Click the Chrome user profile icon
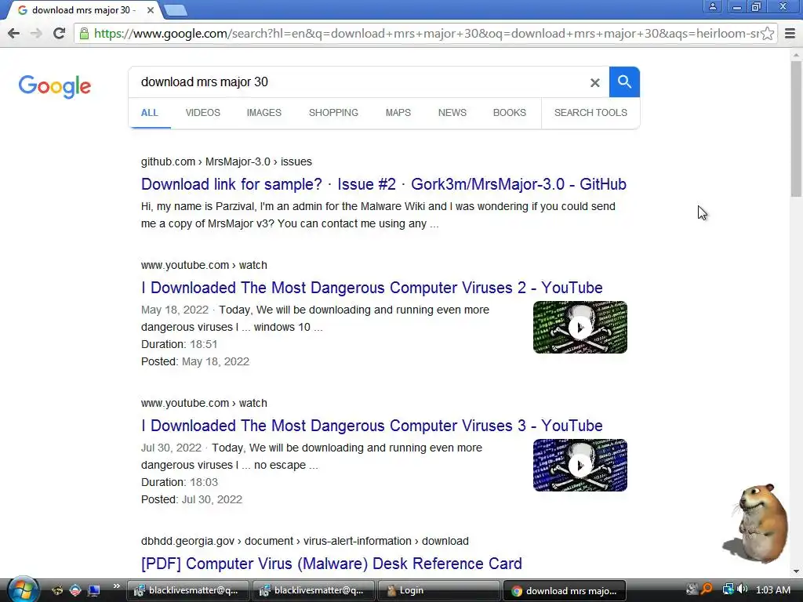This screenshot has height=602, width=803. [x=712, y=6]
